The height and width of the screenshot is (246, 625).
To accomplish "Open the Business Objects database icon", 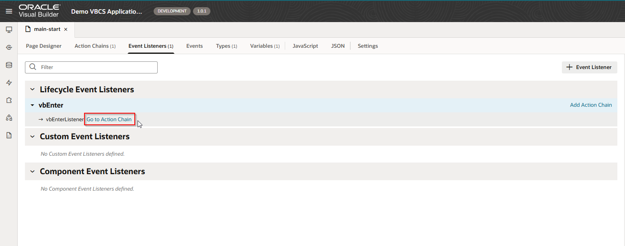I will (9, 65).
